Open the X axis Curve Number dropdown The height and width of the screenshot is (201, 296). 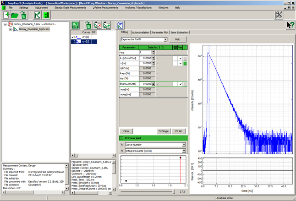(x=183, y=144)
